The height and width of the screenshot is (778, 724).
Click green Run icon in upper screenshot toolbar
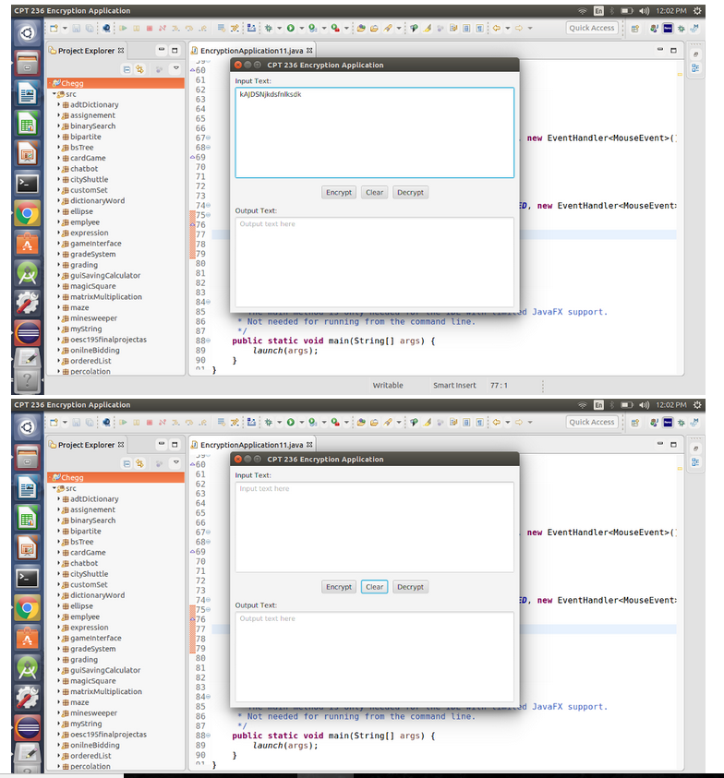click(x=291, y=29)
